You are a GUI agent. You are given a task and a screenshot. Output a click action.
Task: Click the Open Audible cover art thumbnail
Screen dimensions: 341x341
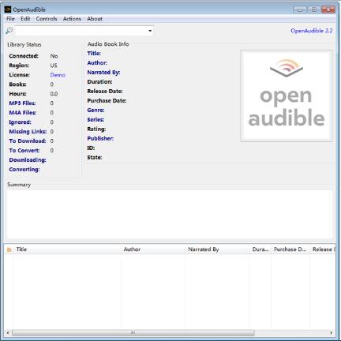click(x=287, y=96)
